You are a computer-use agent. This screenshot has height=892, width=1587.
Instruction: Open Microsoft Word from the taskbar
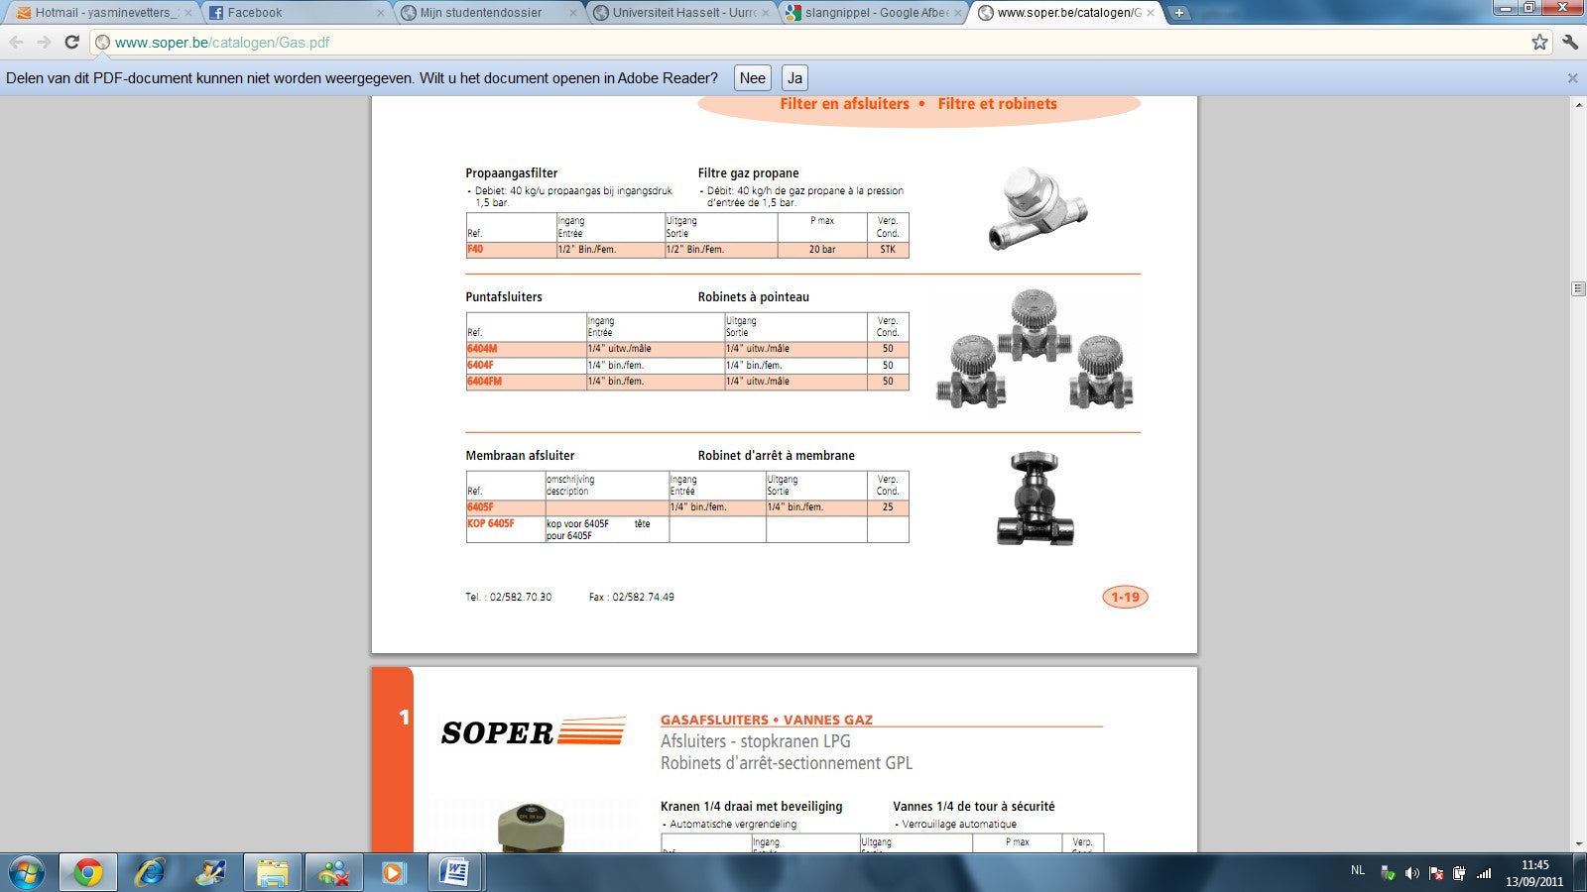pyautogui.click(x=454, y=872)
